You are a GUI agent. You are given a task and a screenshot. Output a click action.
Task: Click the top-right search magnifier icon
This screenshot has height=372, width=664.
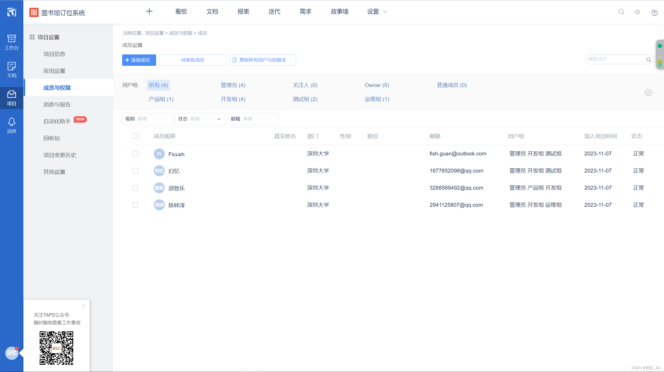point(621,12)
